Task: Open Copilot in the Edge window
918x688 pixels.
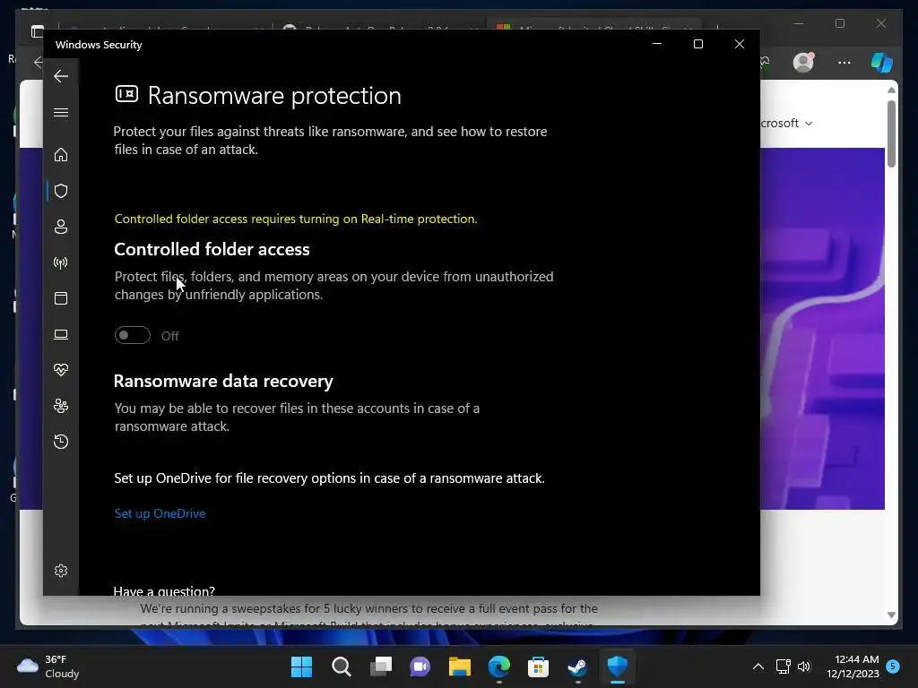Action: click(x=882, y=63)
